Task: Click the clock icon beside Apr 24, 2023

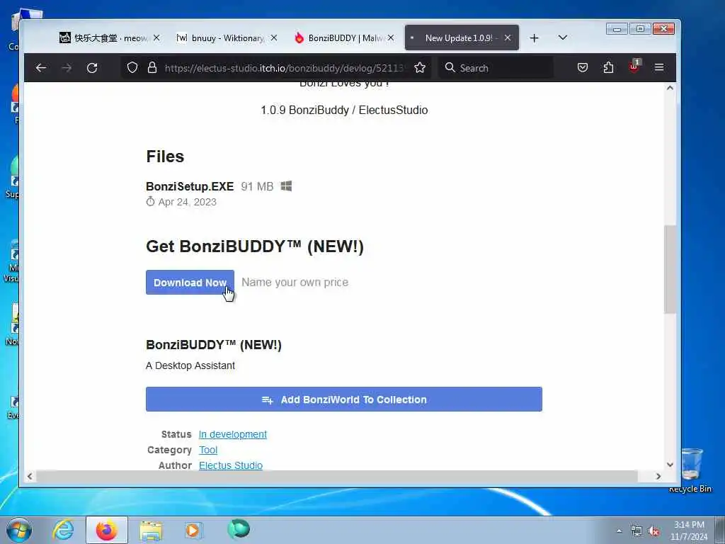Action: (x=150, y=201)
